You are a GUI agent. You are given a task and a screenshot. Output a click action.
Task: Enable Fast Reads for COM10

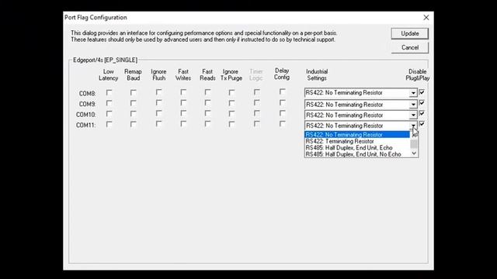(207, 114)
